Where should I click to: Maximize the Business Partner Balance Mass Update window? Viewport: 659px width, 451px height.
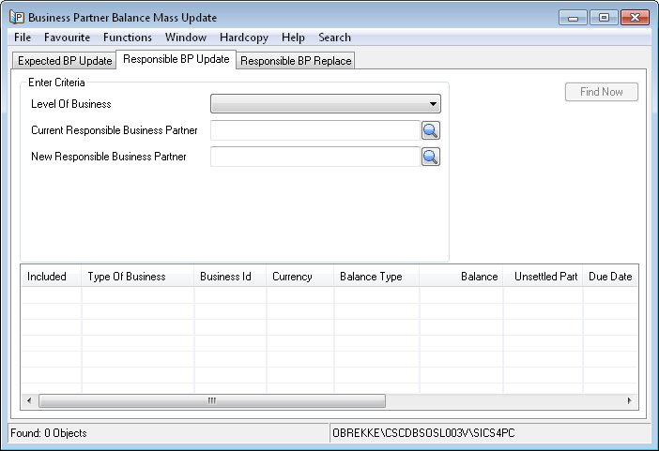coord(604,18)
